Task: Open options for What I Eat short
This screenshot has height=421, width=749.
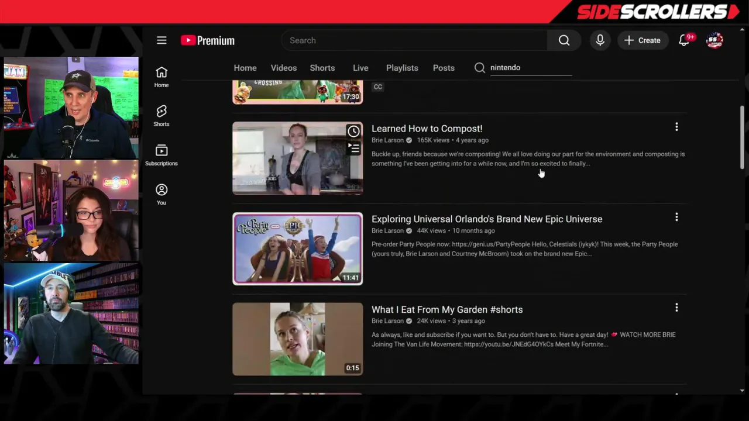Action: coord(676,308)
